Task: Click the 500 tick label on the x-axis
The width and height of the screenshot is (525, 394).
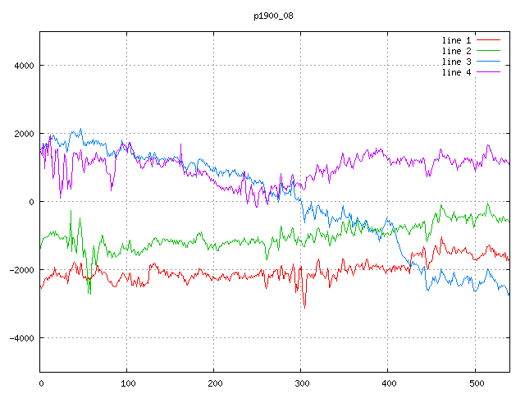Action: coord(474,383)
